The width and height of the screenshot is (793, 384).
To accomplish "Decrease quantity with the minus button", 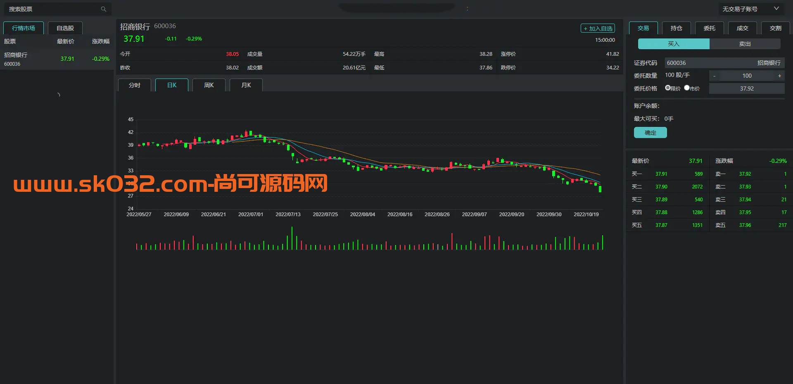I will 714,76.
